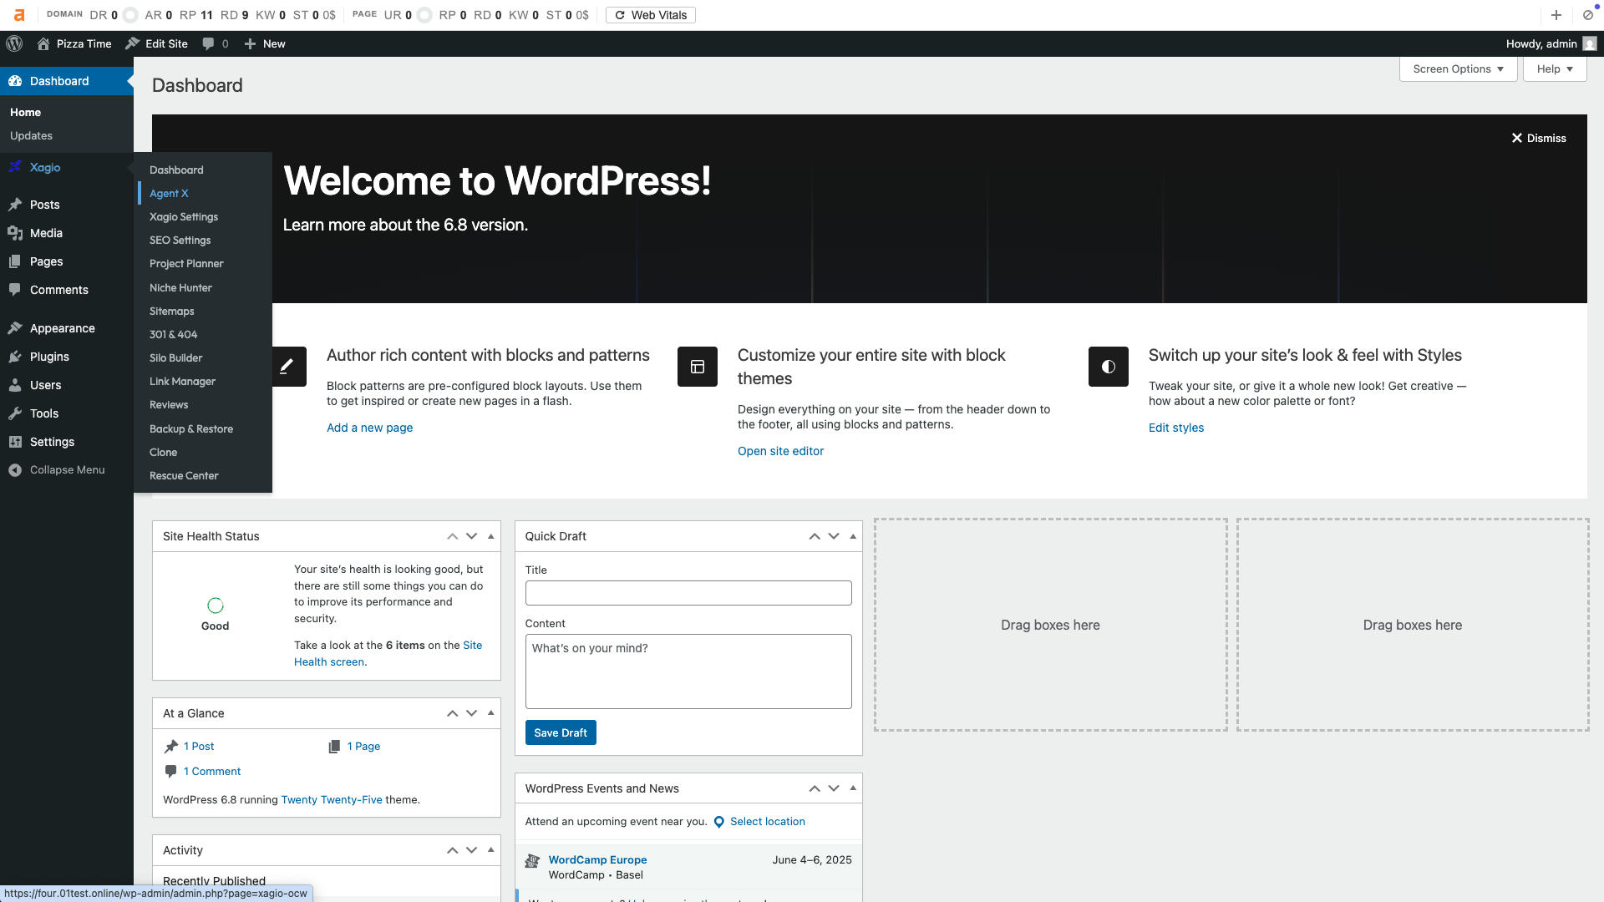Click the block themes layout icon
This screenshot has height=902, width=1604.
pyautogui.click(x=698, y=367)
